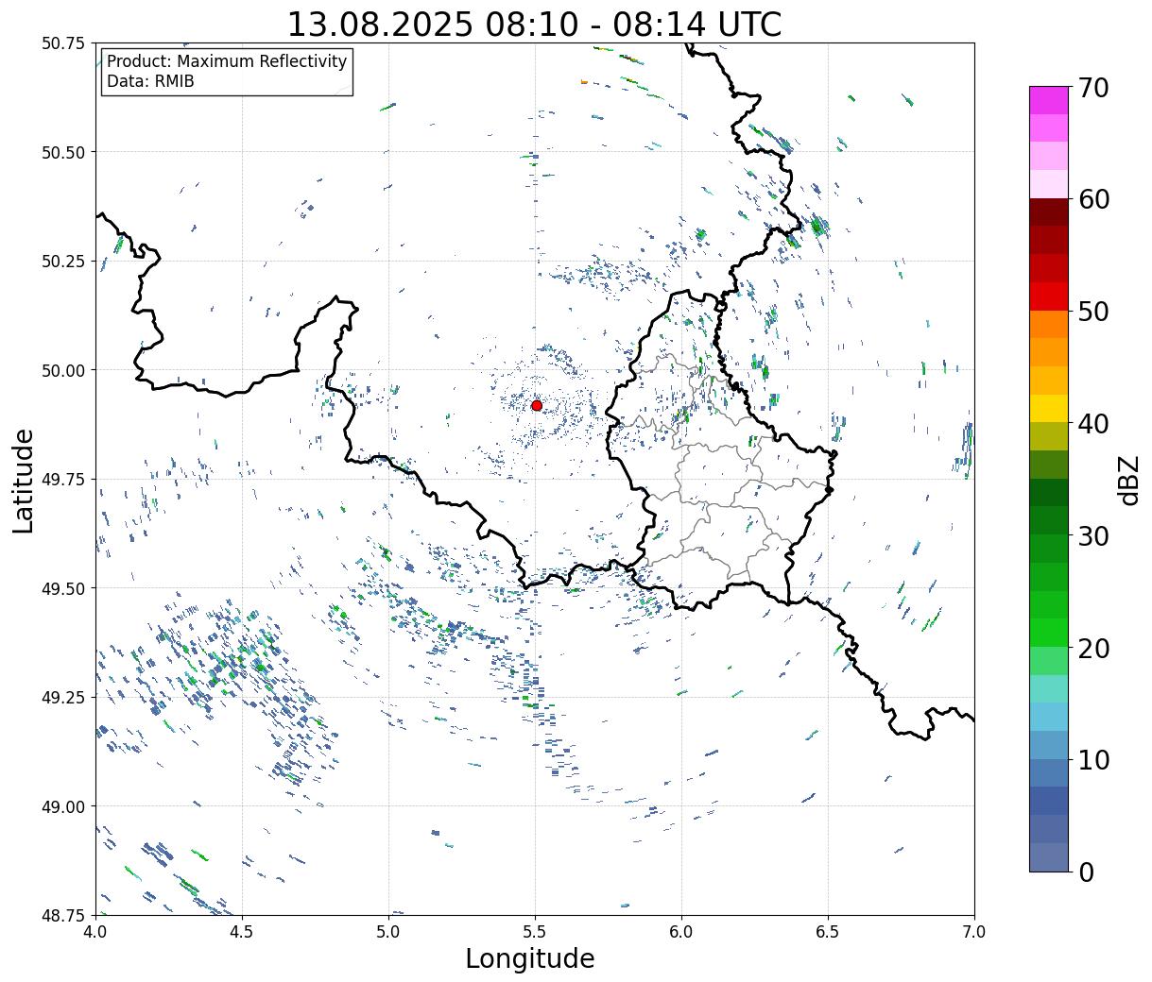Click the longitude tick label 4.5

(242, 931)
